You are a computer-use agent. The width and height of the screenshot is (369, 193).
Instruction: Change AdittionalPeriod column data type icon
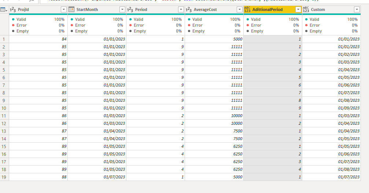(247, 9)
